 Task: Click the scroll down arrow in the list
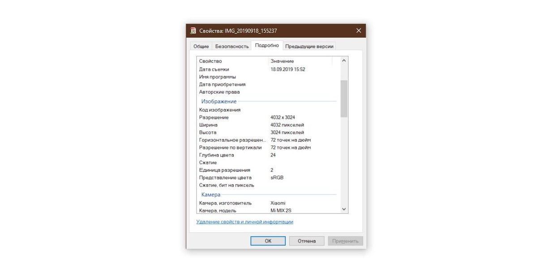tap(344, 209)
